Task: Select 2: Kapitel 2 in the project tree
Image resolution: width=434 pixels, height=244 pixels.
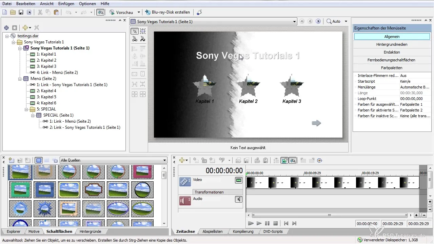Action: (x=46, y=60)
